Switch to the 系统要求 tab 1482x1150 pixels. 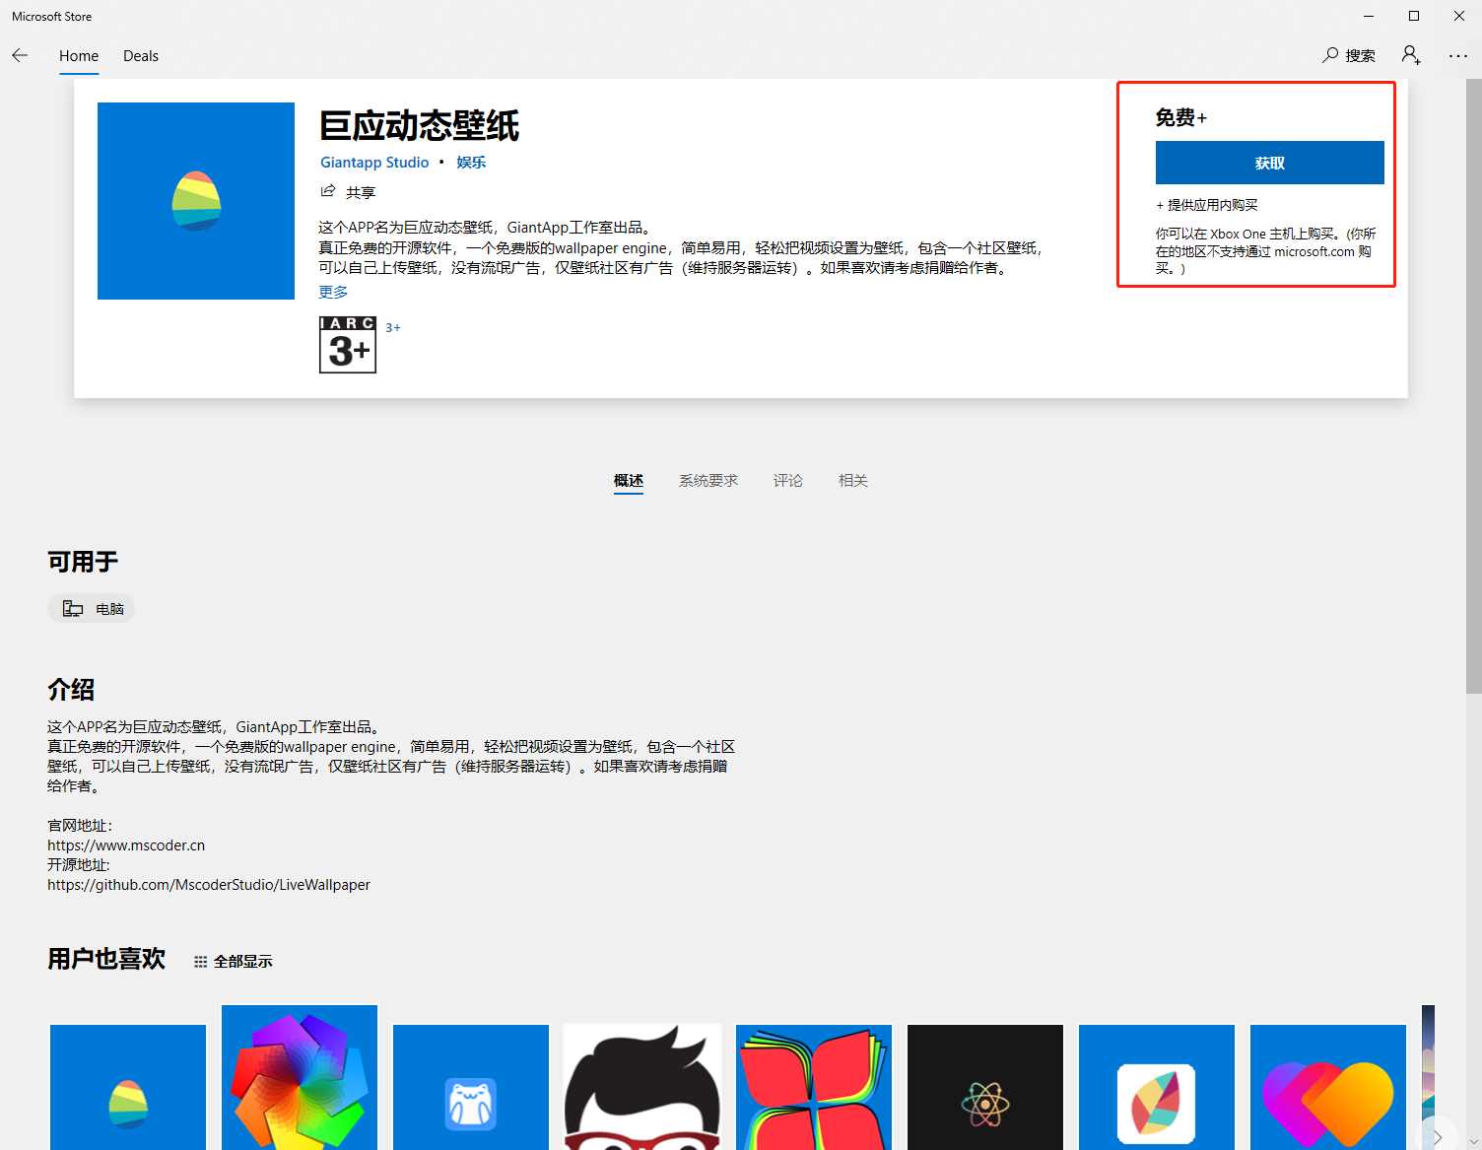[708, 480]
